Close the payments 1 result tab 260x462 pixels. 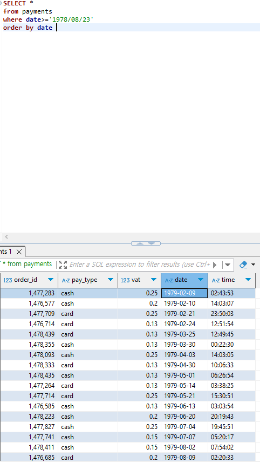pyautogui.click(x=19, y=252)
